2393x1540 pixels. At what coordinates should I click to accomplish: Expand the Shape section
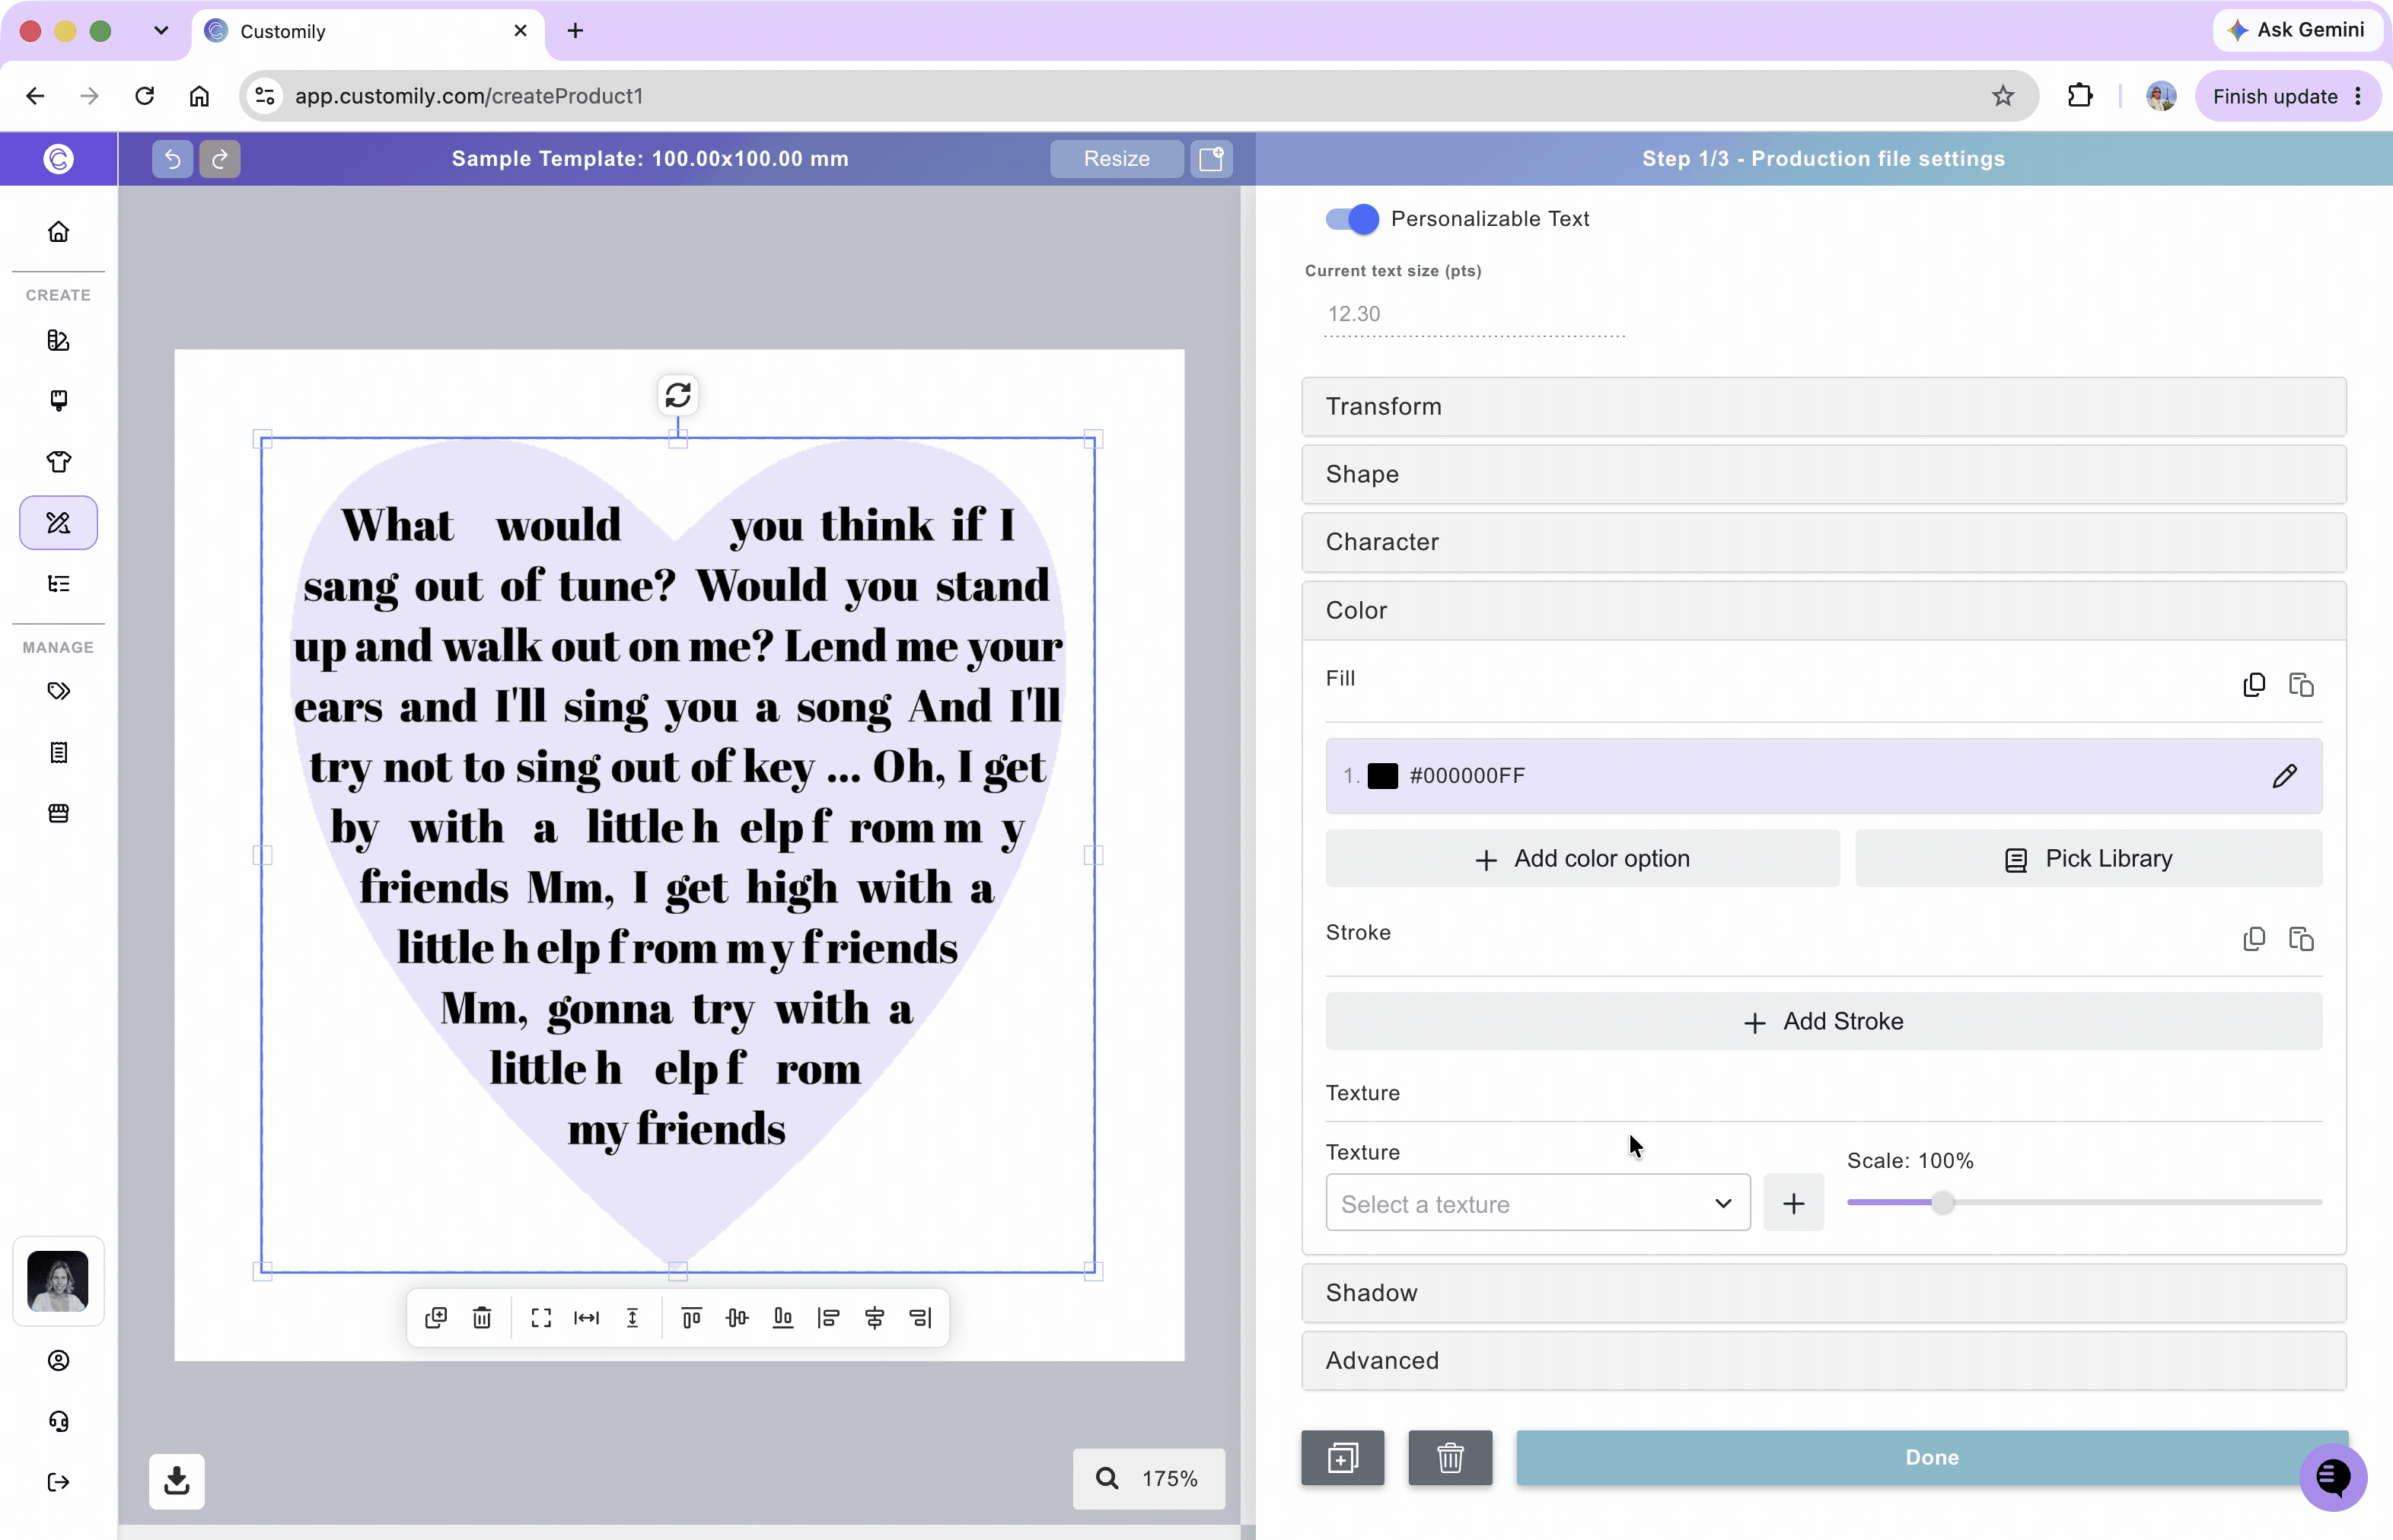click(1824, 474)
